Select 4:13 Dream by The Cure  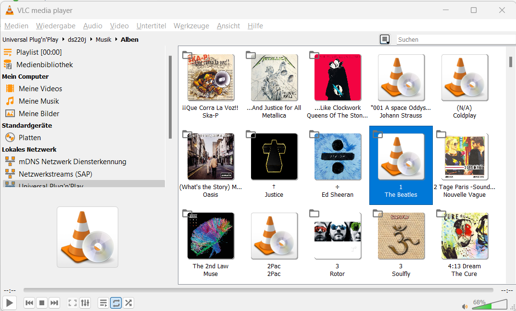[x=465, y=244]
